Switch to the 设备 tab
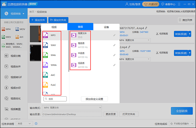196x128 pixels. pyautogui.click(x=106, y=27)
